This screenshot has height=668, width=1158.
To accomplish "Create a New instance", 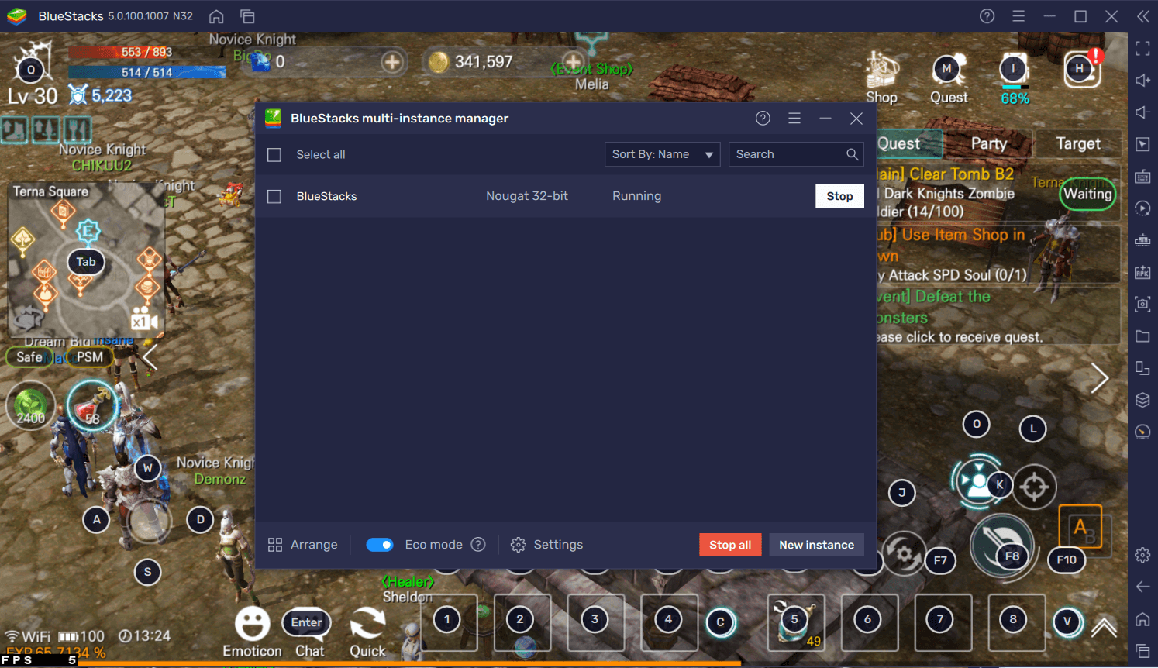I will [816, 545].
